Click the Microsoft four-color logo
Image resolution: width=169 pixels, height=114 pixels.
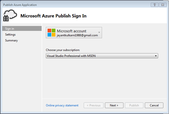tap(51, 33)
